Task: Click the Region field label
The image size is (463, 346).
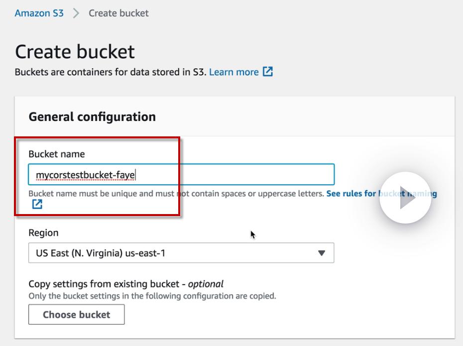Action: coord(43,233)
